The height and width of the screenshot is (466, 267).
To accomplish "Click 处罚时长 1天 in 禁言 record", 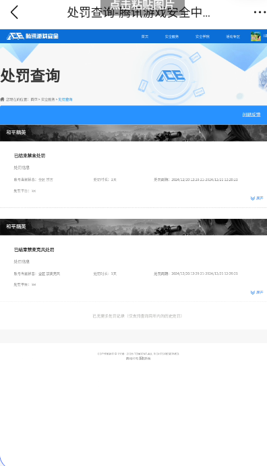I will tap(105, 180).
